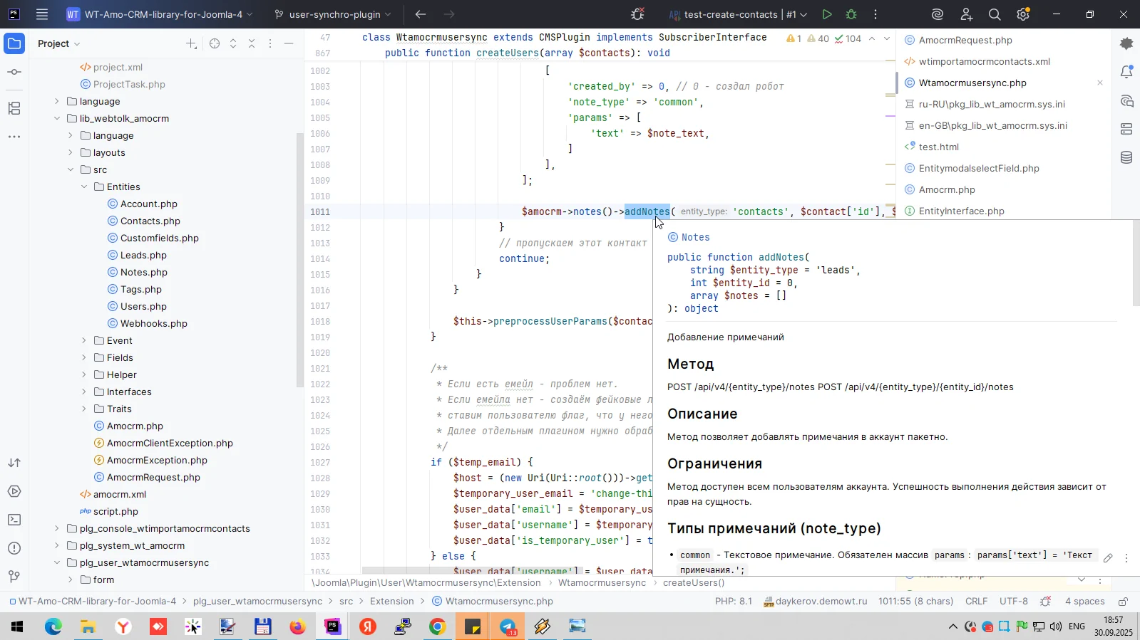Click Select Opened File target icon
The image size is (1140, 640).
tap(215, 43)
